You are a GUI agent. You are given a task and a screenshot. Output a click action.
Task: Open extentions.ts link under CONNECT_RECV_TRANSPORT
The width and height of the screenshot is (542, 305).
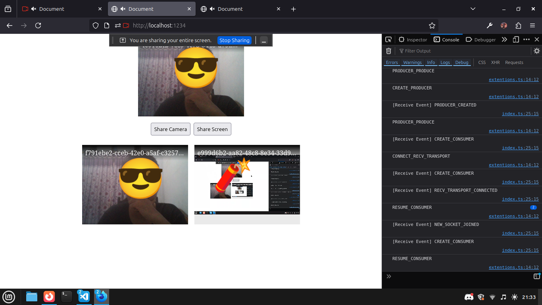[x=514, y=165]
